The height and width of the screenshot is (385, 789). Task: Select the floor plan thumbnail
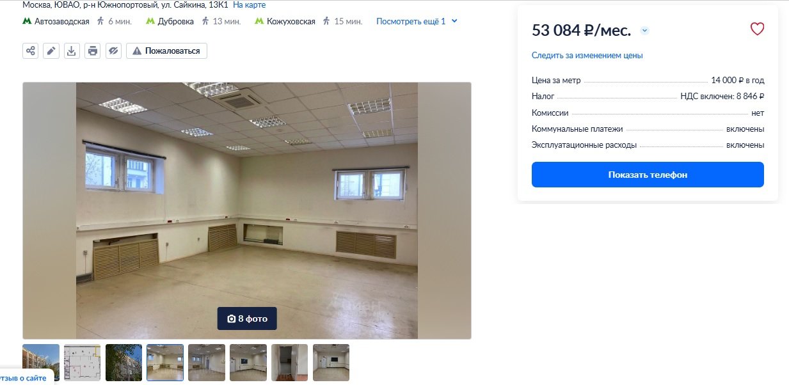click(82, 363)
